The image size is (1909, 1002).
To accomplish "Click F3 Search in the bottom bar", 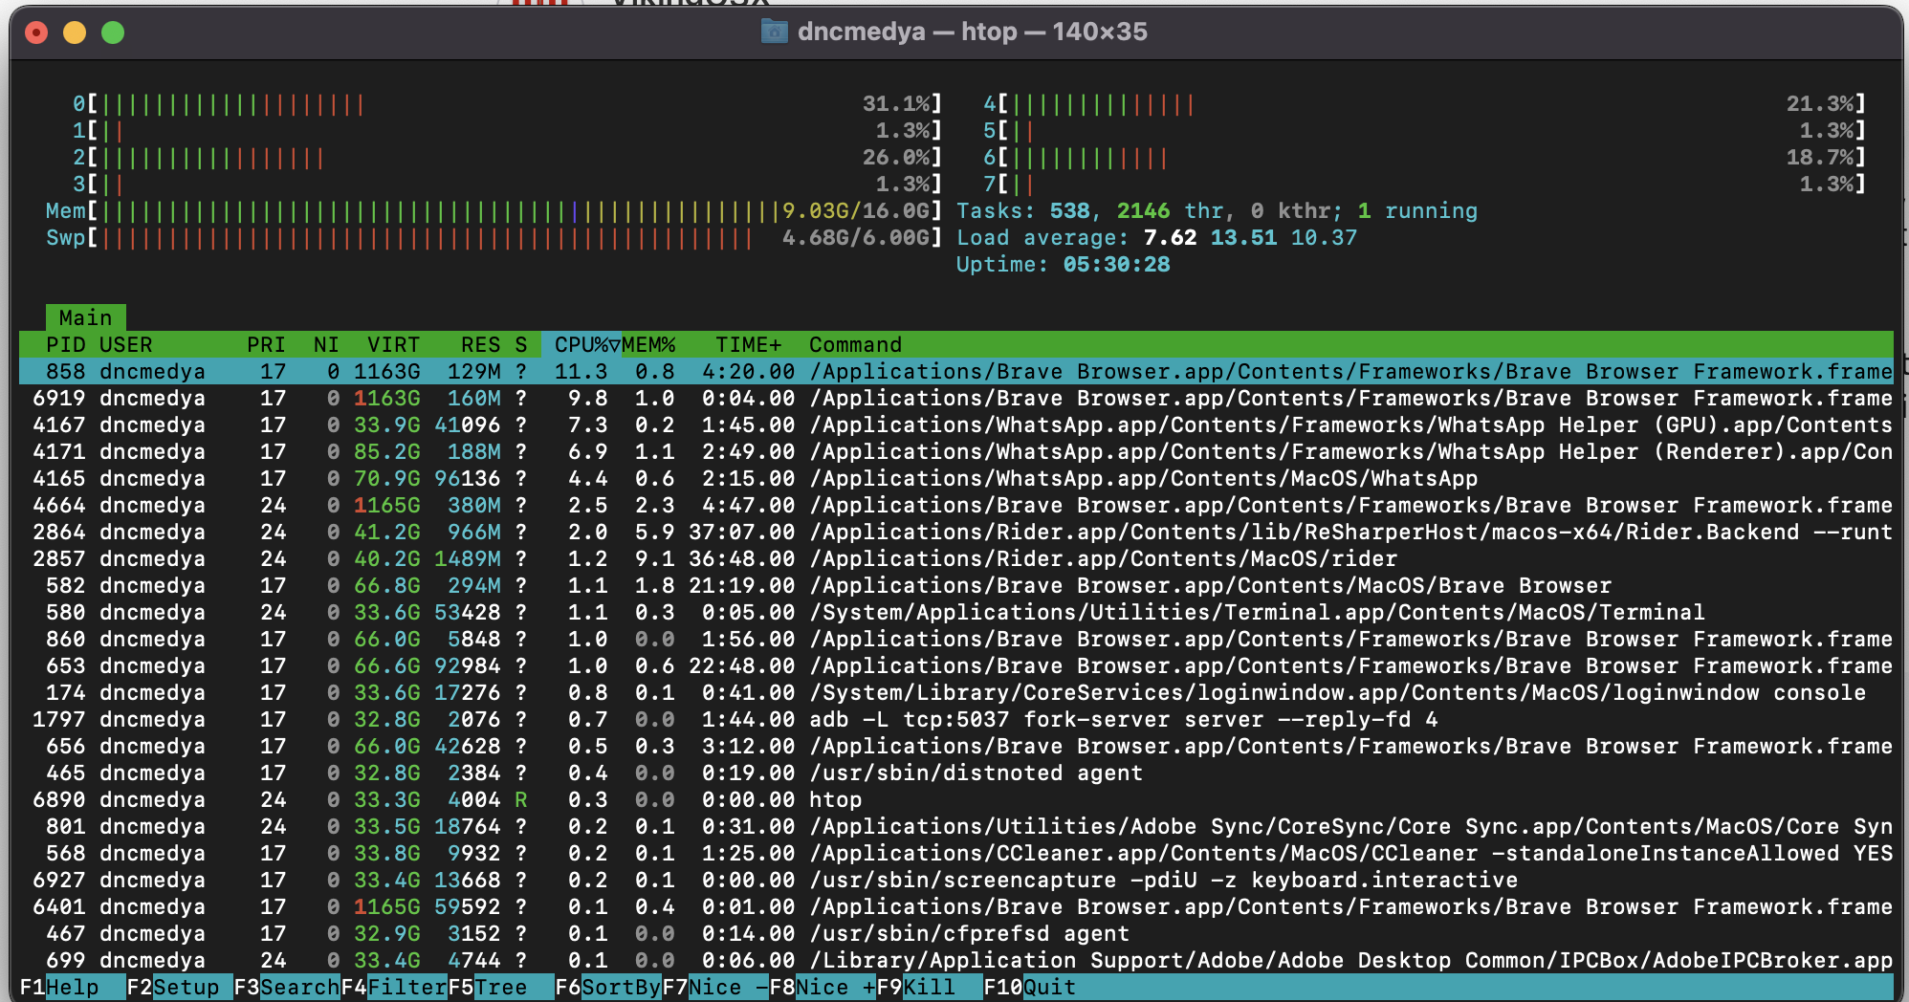I will pyautogui.click(x=287, y=987).
